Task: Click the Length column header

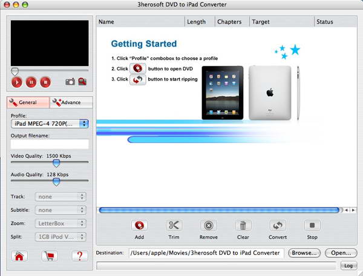Action: click(x=200, y=22)
